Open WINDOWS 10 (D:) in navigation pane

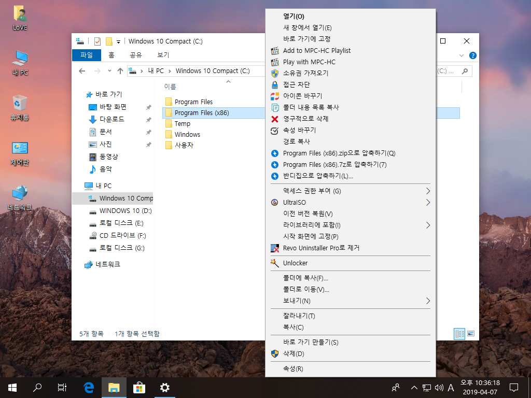120,211
